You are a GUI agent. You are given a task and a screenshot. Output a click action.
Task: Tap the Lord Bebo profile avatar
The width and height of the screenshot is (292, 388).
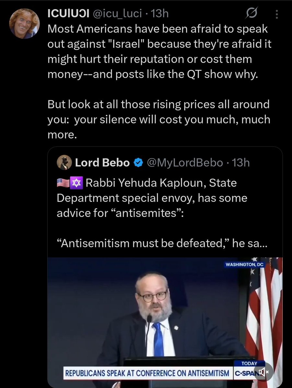[64, 163]
